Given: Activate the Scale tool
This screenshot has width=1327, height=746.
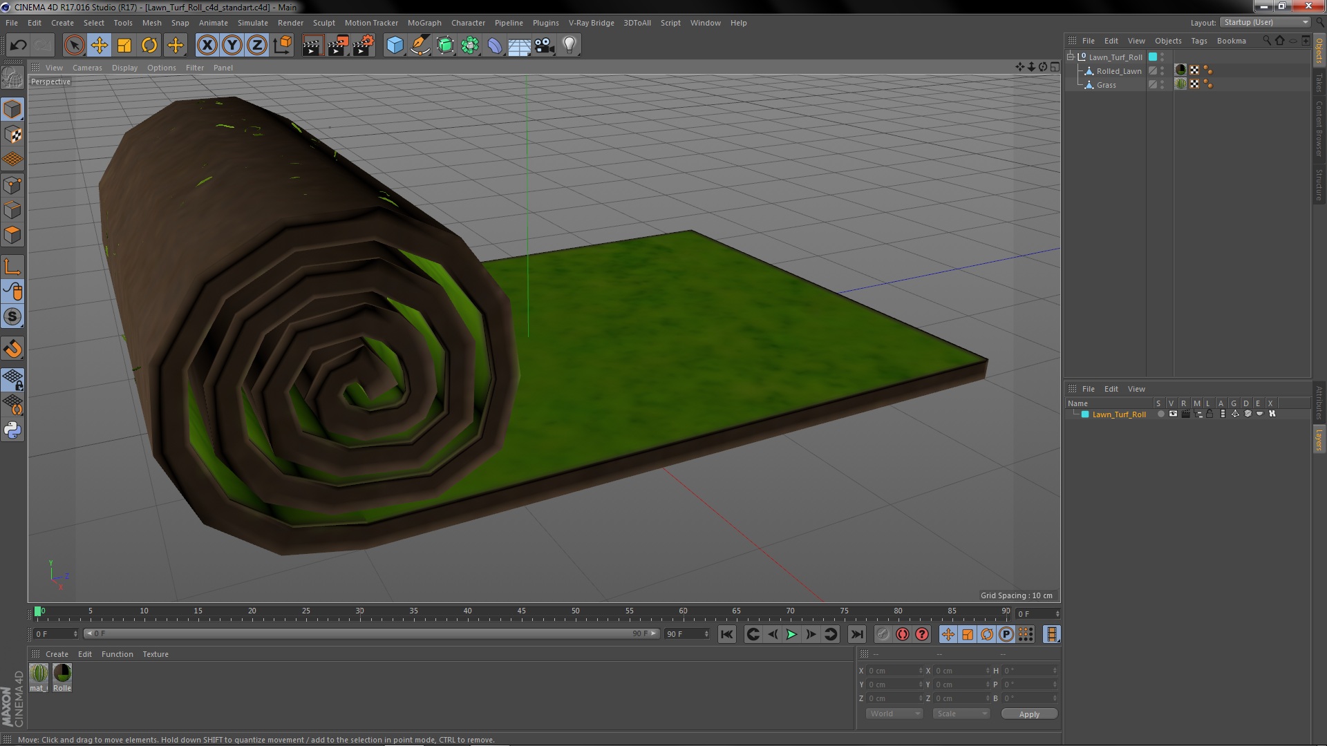Looking at the screenshot, I should coord(124,46).
